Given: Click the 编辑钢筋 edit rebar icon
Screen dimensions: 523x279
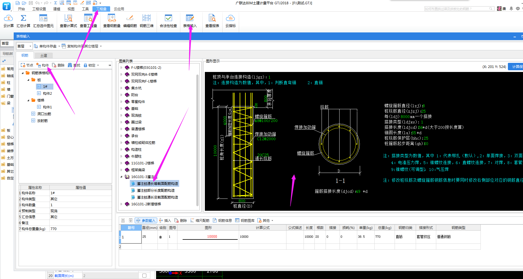Looking at the screenshot, I should [130, 19].
